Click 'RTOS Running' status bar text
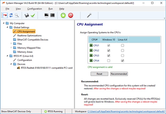Screen dimensions: 166x114 coord(55,111)
